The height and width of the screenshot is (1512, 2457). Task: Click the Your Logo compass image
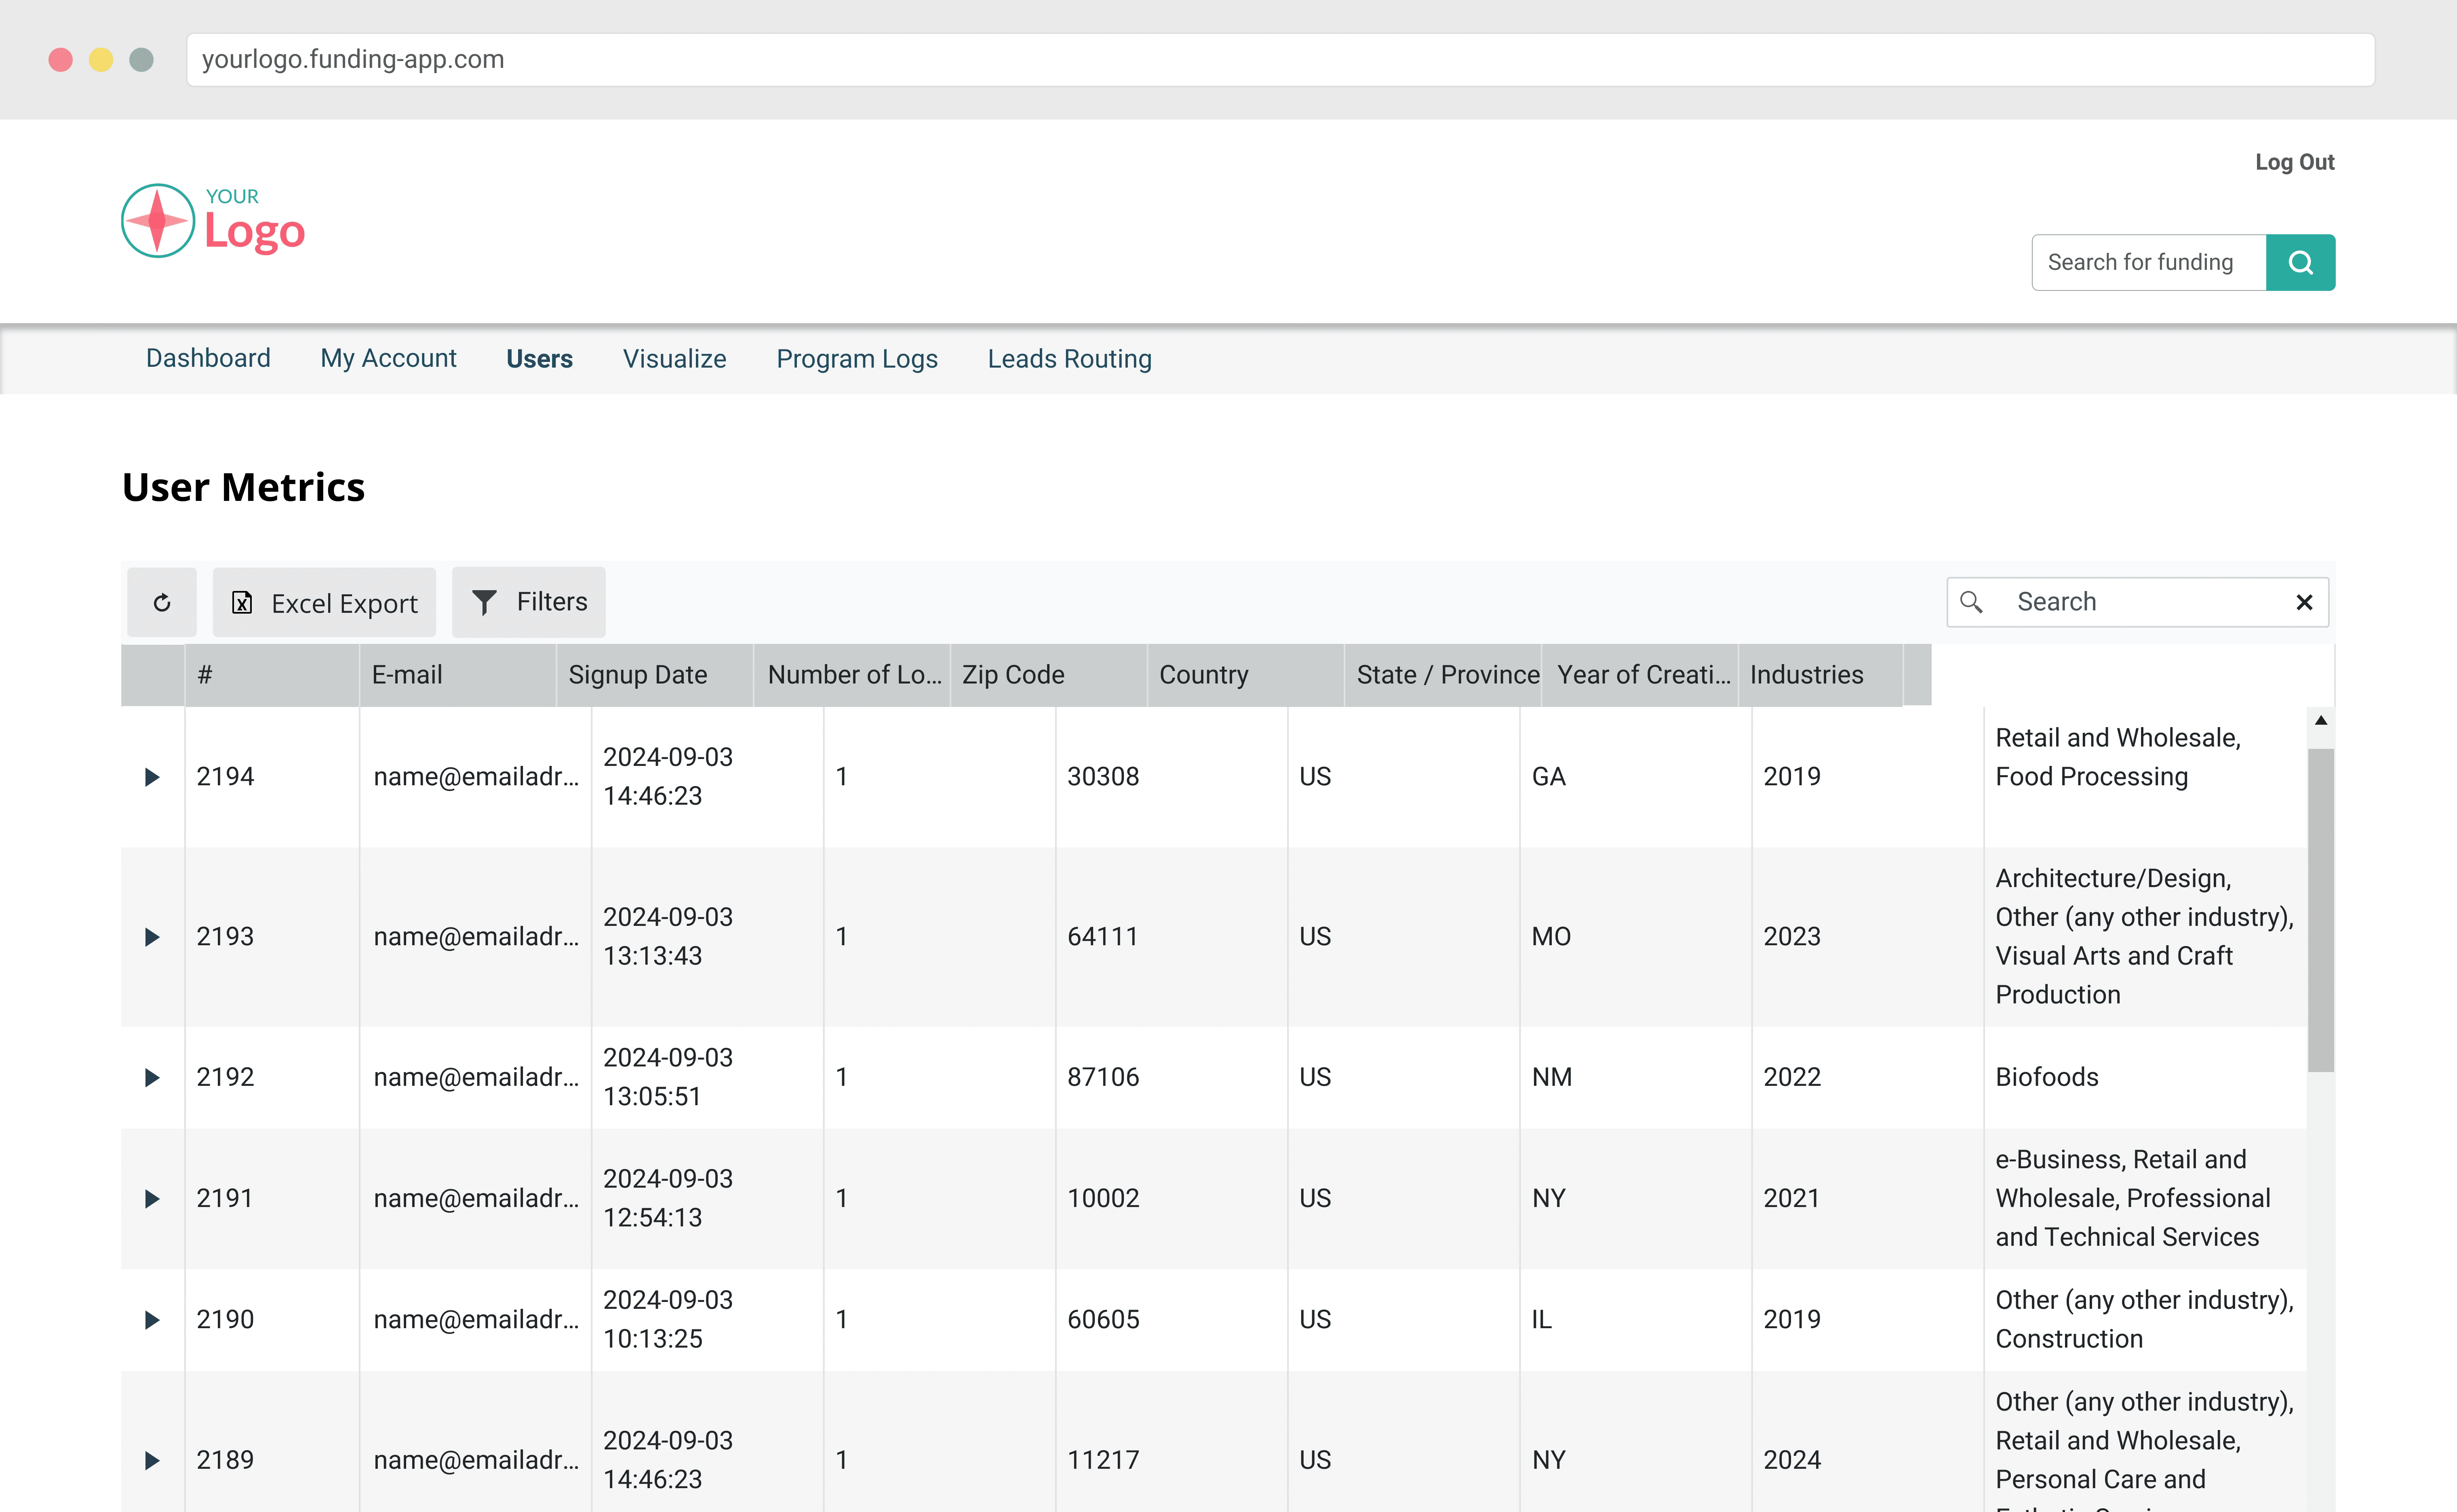click(157, 220)
